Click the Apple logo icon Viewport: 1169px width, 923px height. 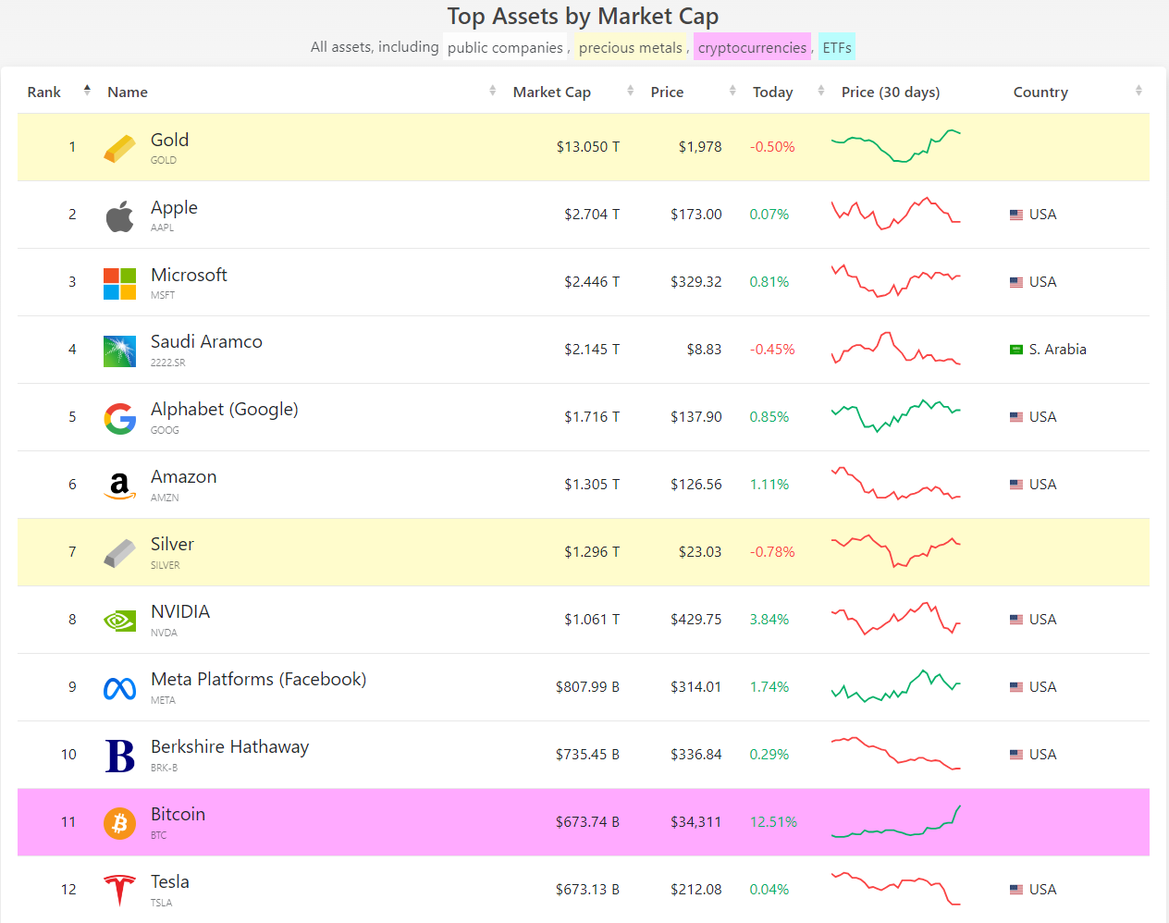click(119, 215)
